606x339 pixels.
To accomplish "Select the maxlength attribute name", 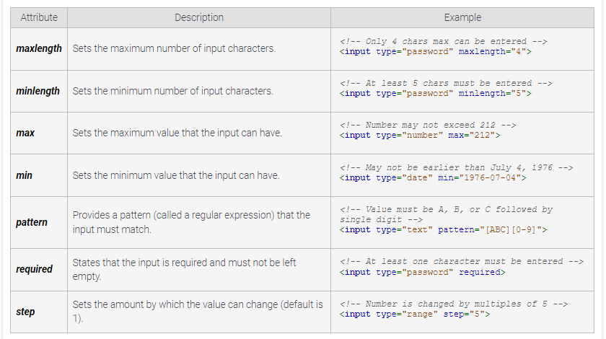I will point(39,49).
